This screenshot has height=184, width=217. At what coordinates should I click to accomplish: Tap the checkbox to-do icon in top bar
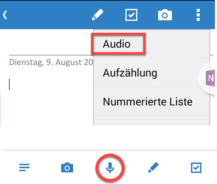[131, 15]
